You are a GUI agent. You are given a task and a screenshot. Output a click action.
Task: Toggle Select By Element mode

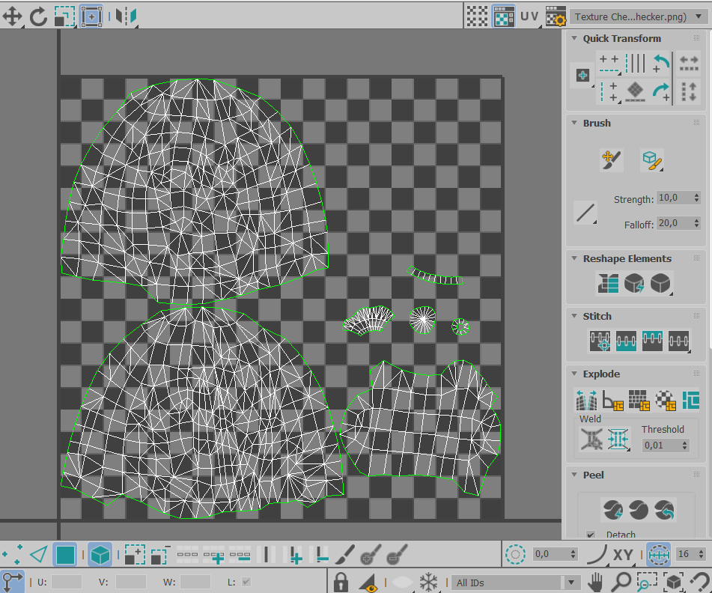click(x=100, y=556)
